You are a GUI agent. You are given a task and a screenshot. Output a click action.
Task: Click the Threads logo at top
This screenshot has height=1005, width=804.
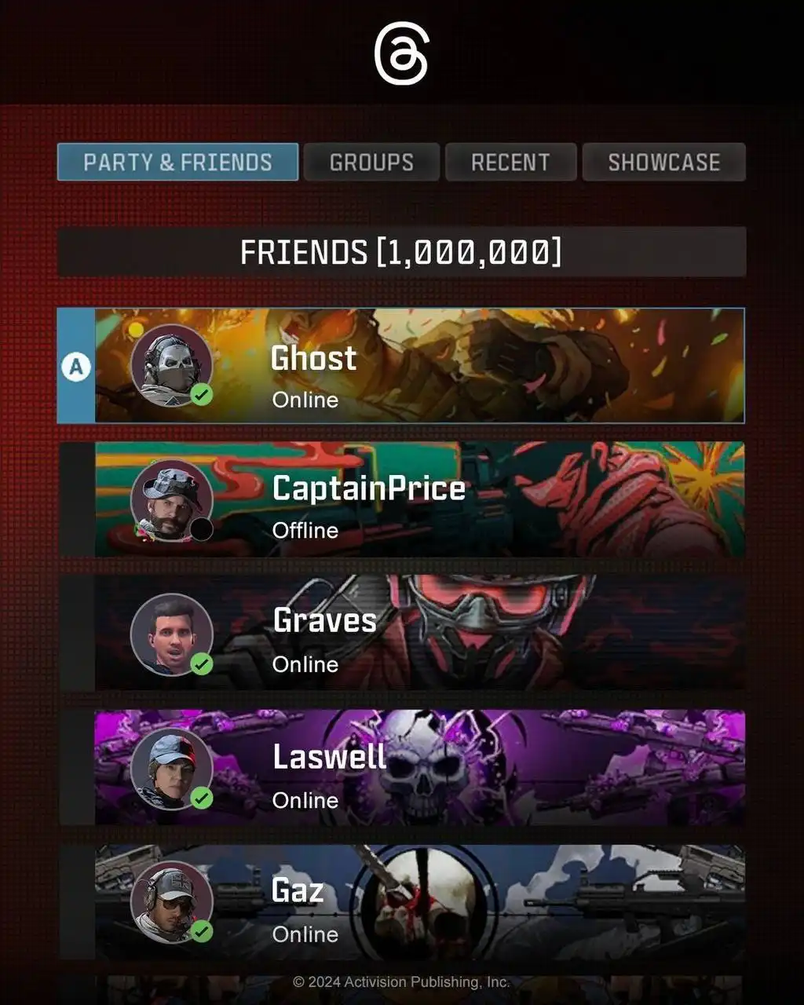click(401, 53)
